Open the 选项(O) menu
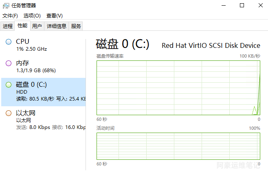This screenshot has width=268, height=176. [32, 16]
